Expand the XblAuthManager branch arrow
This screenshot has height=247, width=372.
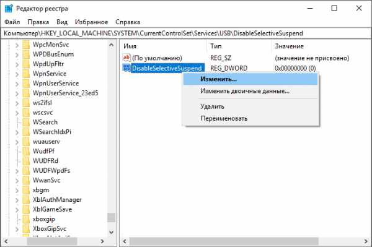click(x=17, y=199)
